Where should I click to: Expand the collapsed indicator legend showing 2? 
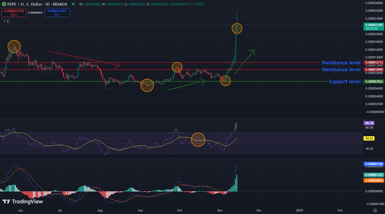point(6,21)
